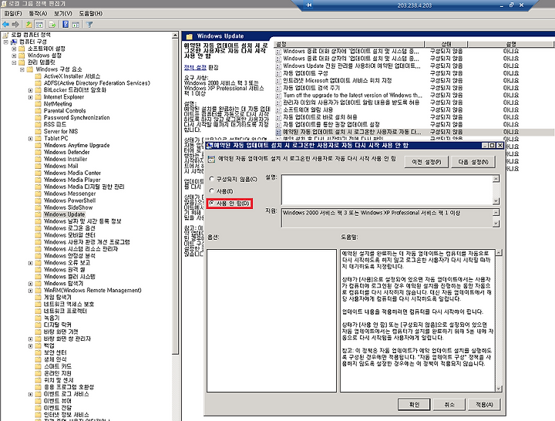
Task: Toggle the show/hide action pane icon
Action: pos(76,24)
